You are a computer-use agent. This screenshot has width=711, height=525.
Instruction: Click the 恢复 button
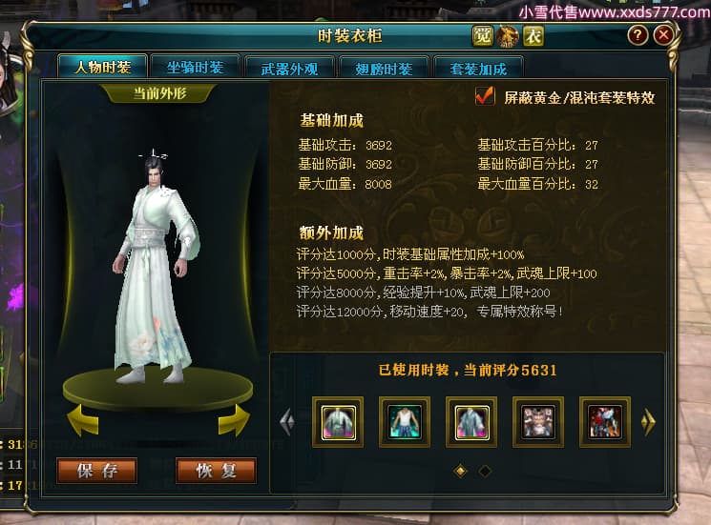pyautogui.click(x=216, y=471)
